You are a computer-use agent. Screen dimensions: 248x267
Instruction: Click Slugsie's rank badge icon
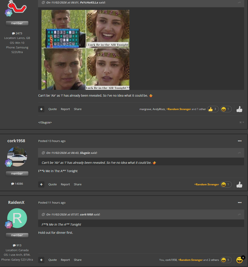[x=8, y=13]
